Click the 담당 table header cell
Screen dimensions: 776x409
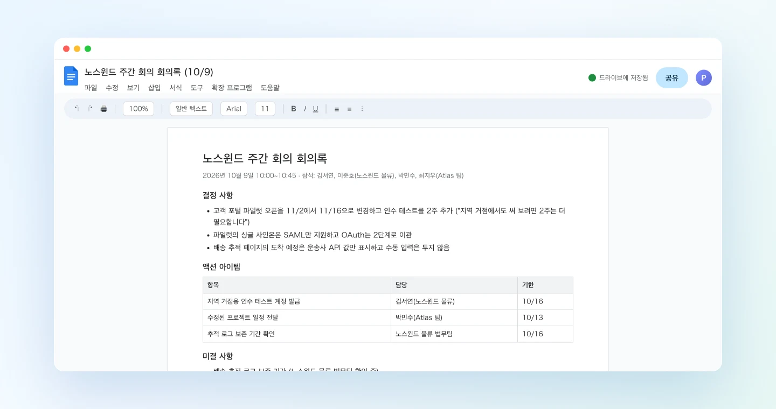pos(454,285)
